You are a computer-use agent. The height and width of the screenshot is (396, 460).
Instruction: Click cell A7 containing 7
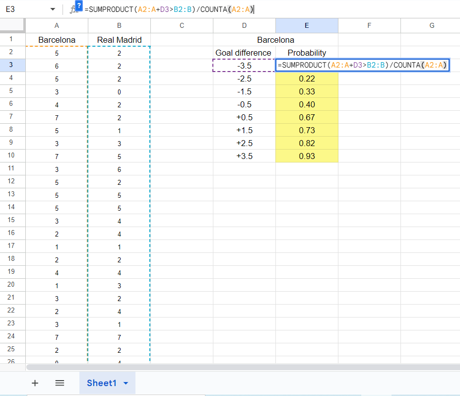tap(57, 117)
